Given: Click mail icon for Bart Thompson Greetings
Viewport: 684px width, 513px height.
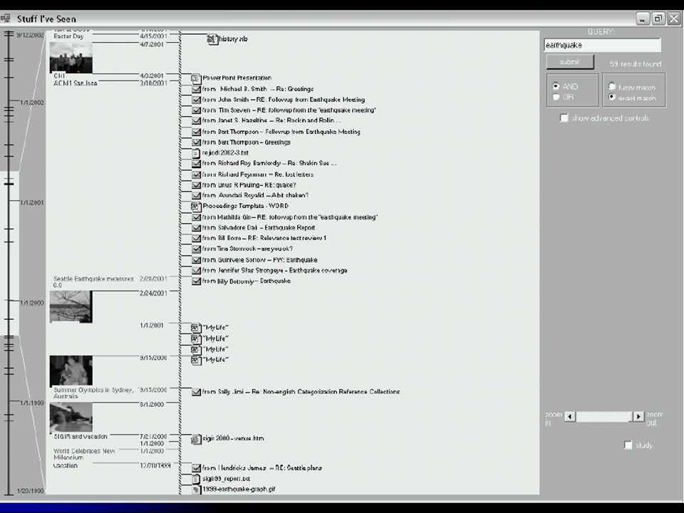Looking at the screenshot, I should (197, 142).
